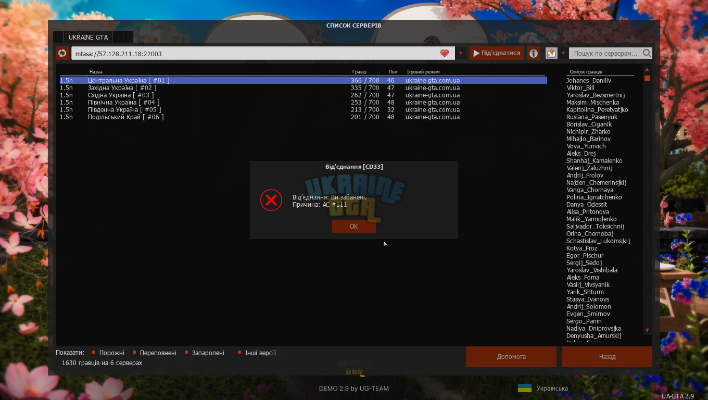
Task: Select server Центральна Україна [ #01 ]
Action: click(x=303, y=81)
